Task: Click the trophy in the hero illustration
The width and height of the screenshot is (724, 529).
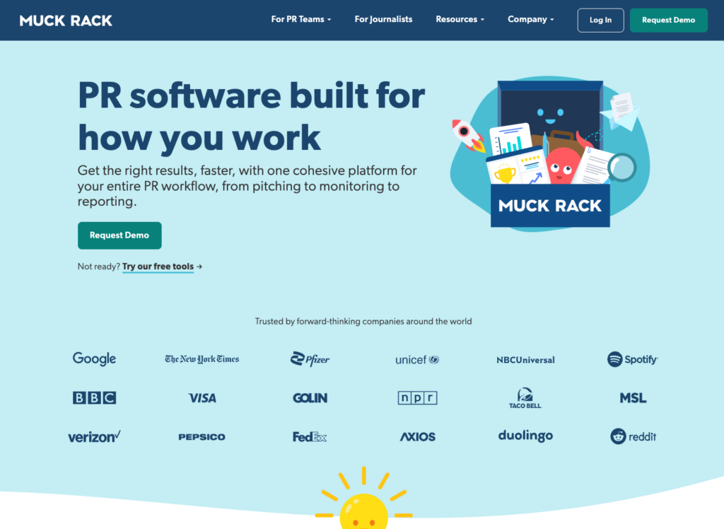Action: click(x=505, y=174)
